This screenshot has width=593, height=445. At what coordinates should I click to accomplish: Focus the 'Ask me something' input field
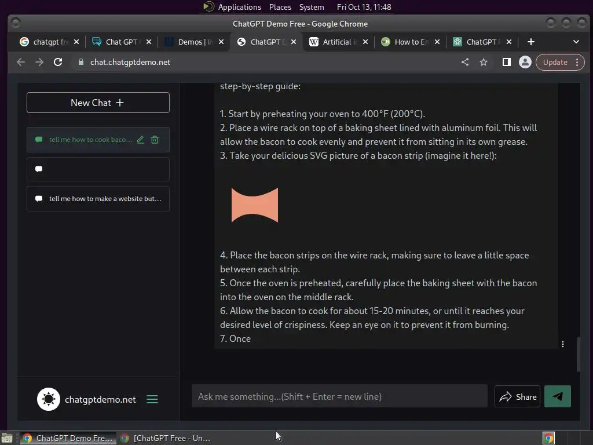339,396
